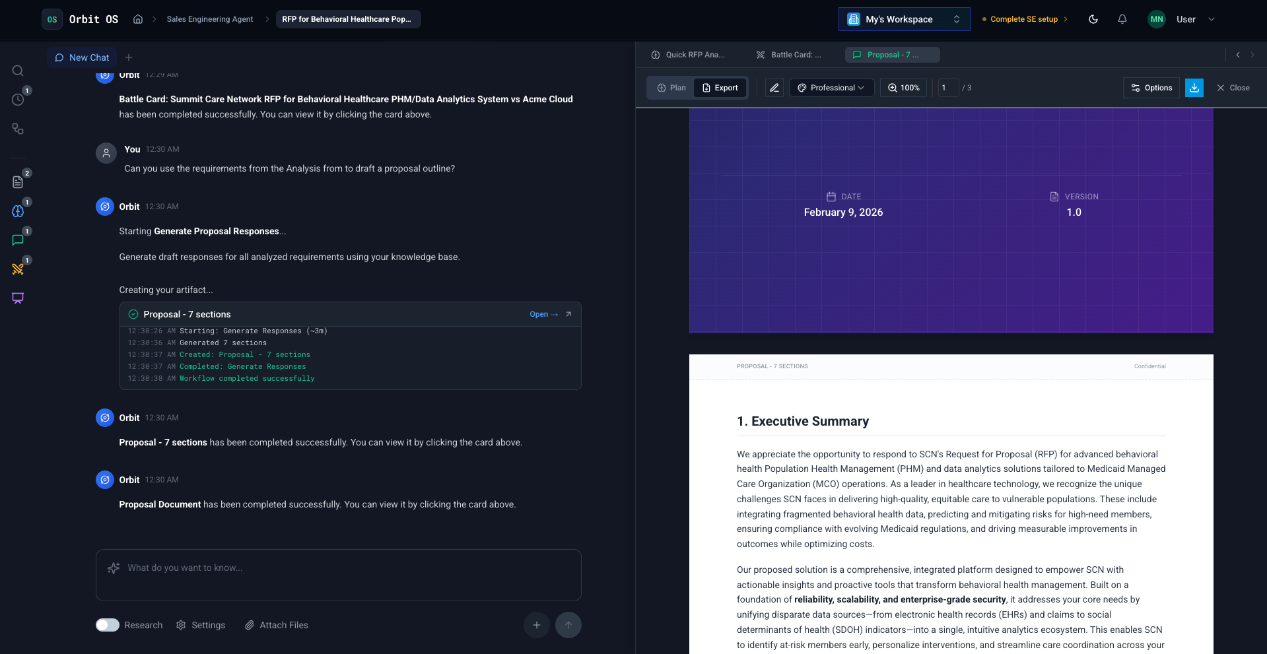Open the workflow nodes panel in sidebar
This screenshot has height=654, width=1267.
coord(18,129)
